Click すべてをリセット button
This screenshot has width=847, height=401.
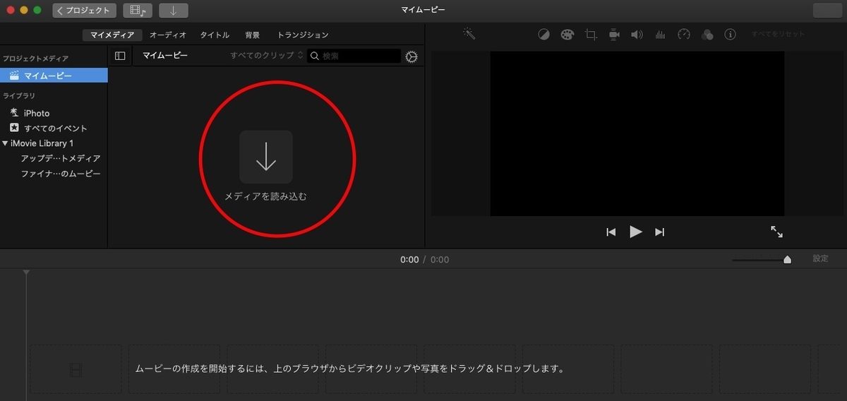[x=778, y=34]
